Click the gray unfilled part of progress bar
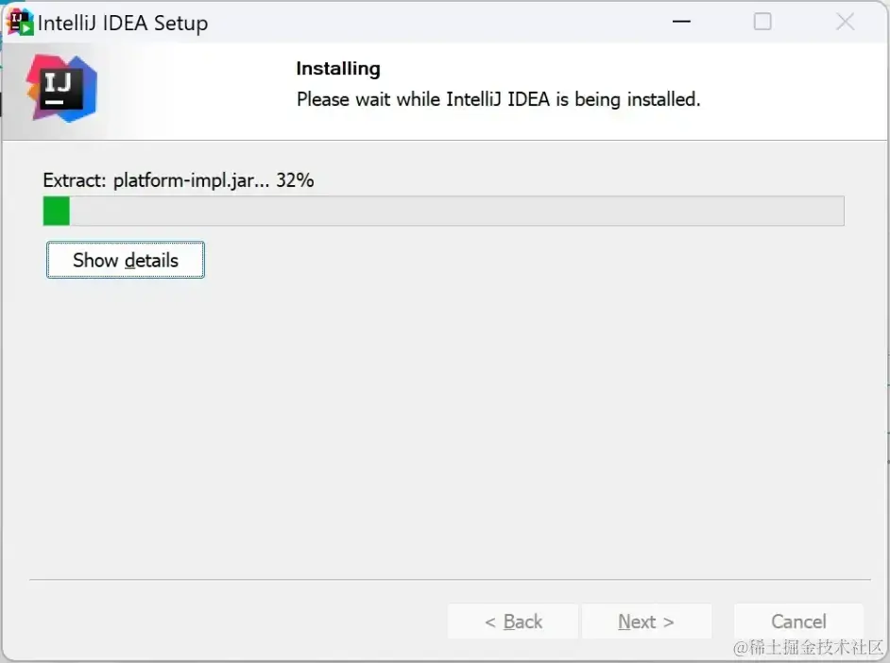This screenshot has width=890, height=663. point(454,212)
